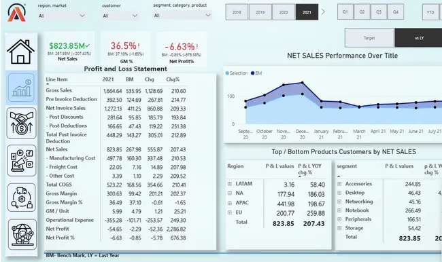
Task: Sort by the Chg% column header
Action: [x=173, y=79]
